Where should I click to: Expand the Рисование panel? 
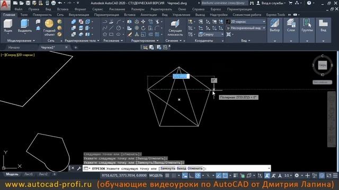(113, 41)
